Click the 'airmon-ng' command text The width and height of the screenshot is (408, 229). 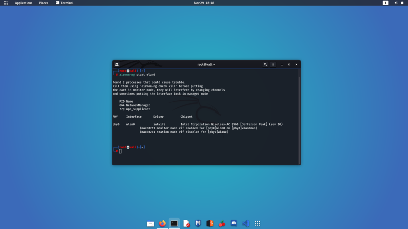[127, 75]
